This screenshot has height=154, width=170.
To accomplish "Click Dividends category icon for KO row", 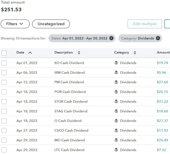I will pyautogui.click(x=116, y=63).
